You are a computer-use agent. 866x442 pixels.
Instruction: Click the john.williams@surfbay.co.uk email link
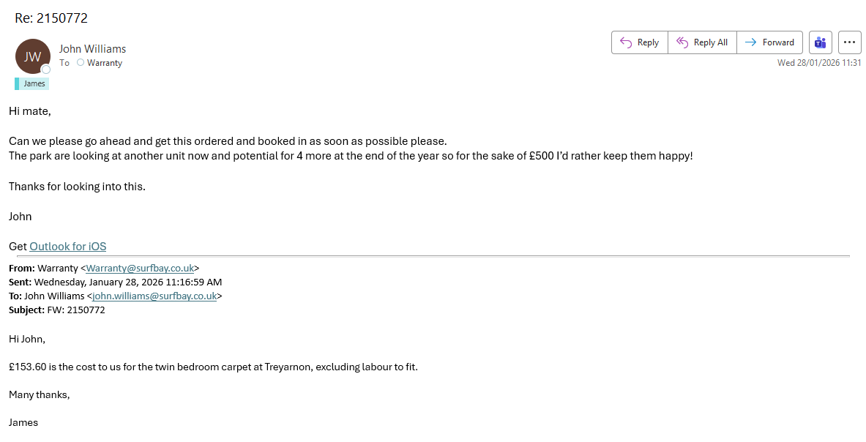154,296
